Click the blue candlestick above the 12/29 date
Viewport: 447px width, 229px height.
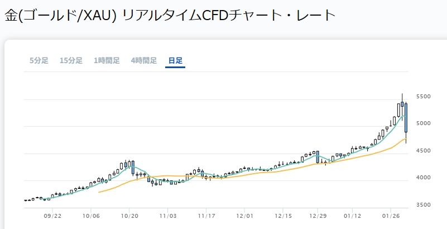(x=318, y=157)
